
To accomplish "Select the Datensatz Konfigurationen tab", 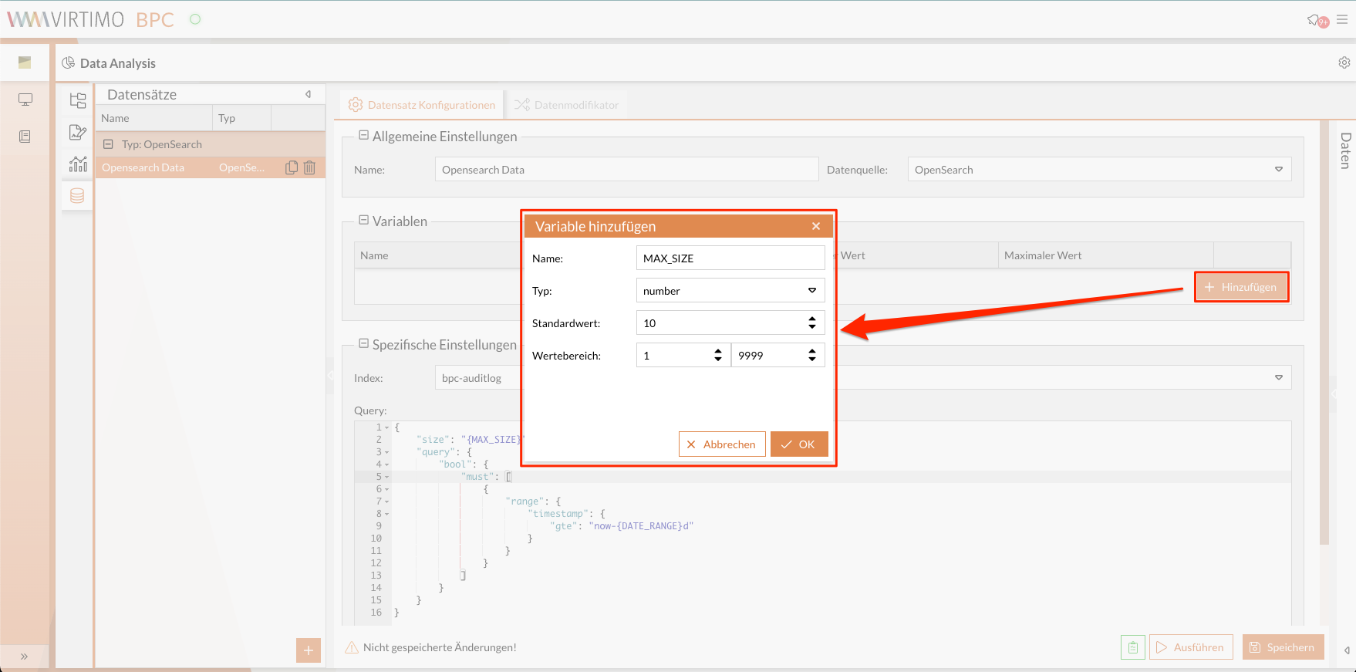I will [x=422, y=105].
